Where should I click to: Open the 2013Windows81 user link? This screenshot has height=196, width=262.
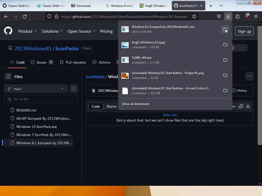point(33,48)
